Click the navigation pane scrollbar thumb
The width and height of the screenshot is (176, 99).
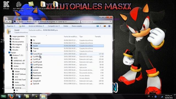coord(27,47)
